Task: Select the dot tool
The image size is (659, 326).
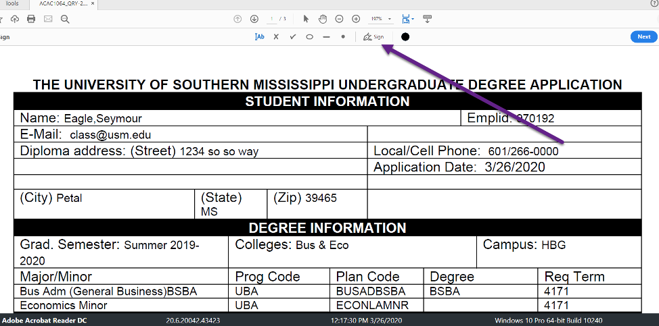Action: [343, 37]
